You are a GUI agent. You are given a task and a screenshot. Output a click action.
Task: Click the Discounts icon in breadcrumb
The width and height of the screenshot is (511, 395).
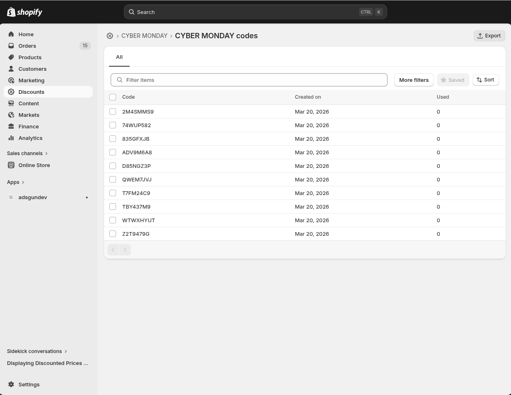click(110, 36)
